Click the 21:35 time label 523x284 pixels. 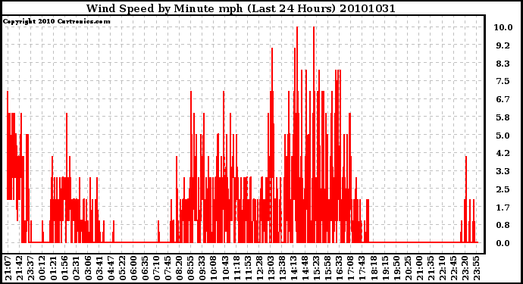430,269
